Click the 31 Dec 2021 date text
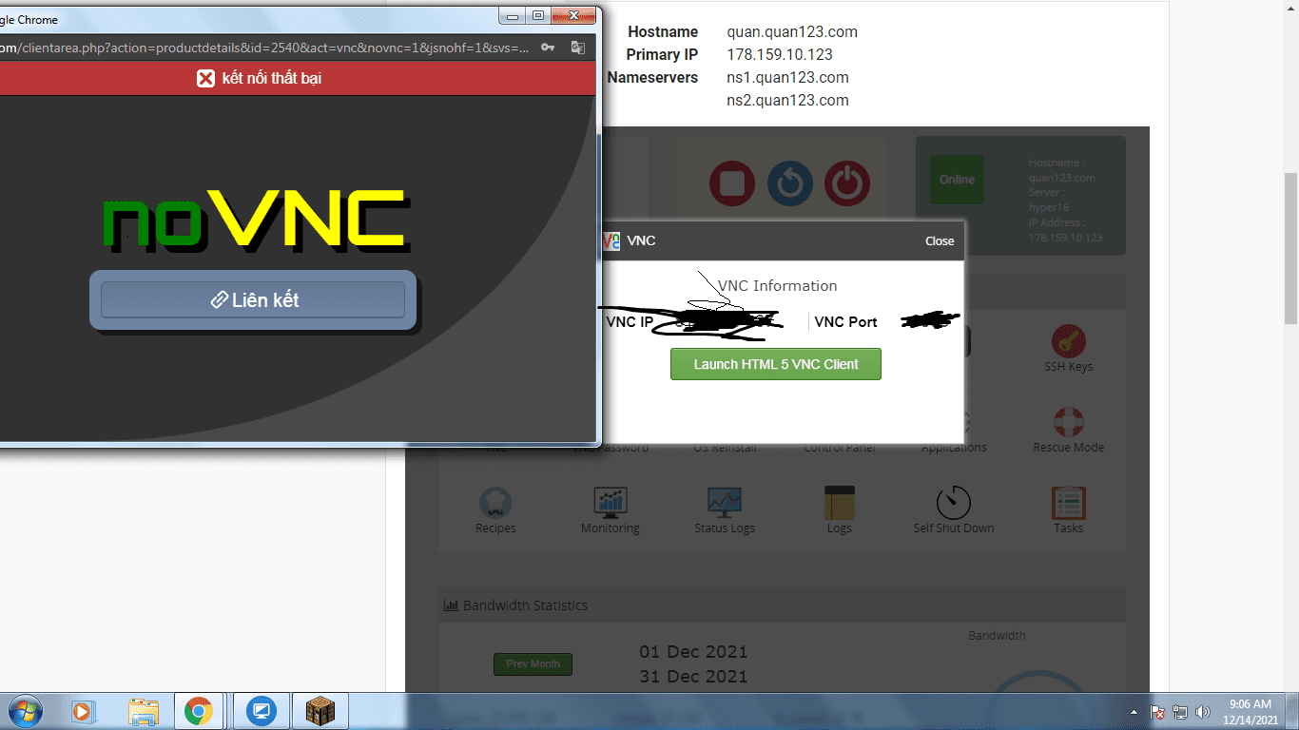This screenshot has height=730, width=1299. [x=693, y=677]
